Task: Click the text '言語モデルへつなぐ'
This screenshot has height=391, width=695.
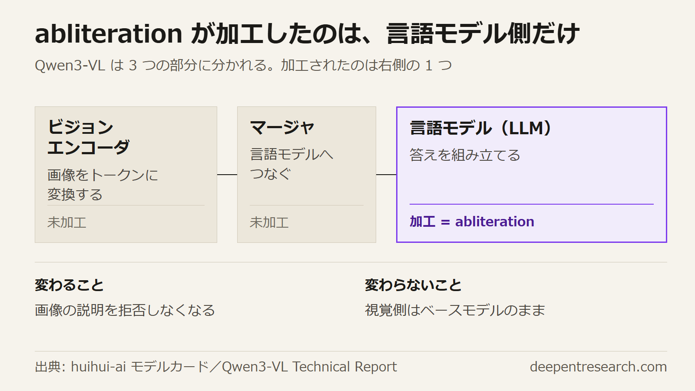Action: (291, 164)
